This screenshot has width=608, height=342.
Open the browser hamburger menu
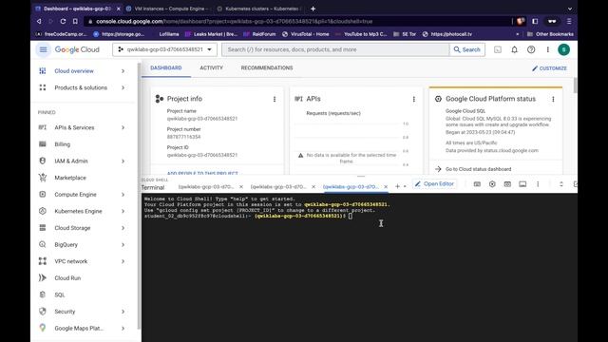pyautogui.click(x=569, y=21)
